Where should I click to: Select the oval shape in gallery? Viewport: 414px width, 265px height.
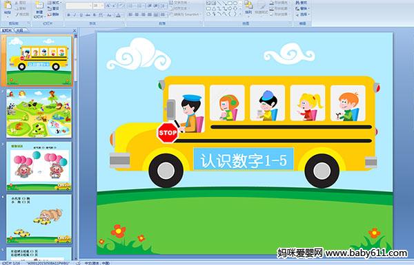coord(235,3)
